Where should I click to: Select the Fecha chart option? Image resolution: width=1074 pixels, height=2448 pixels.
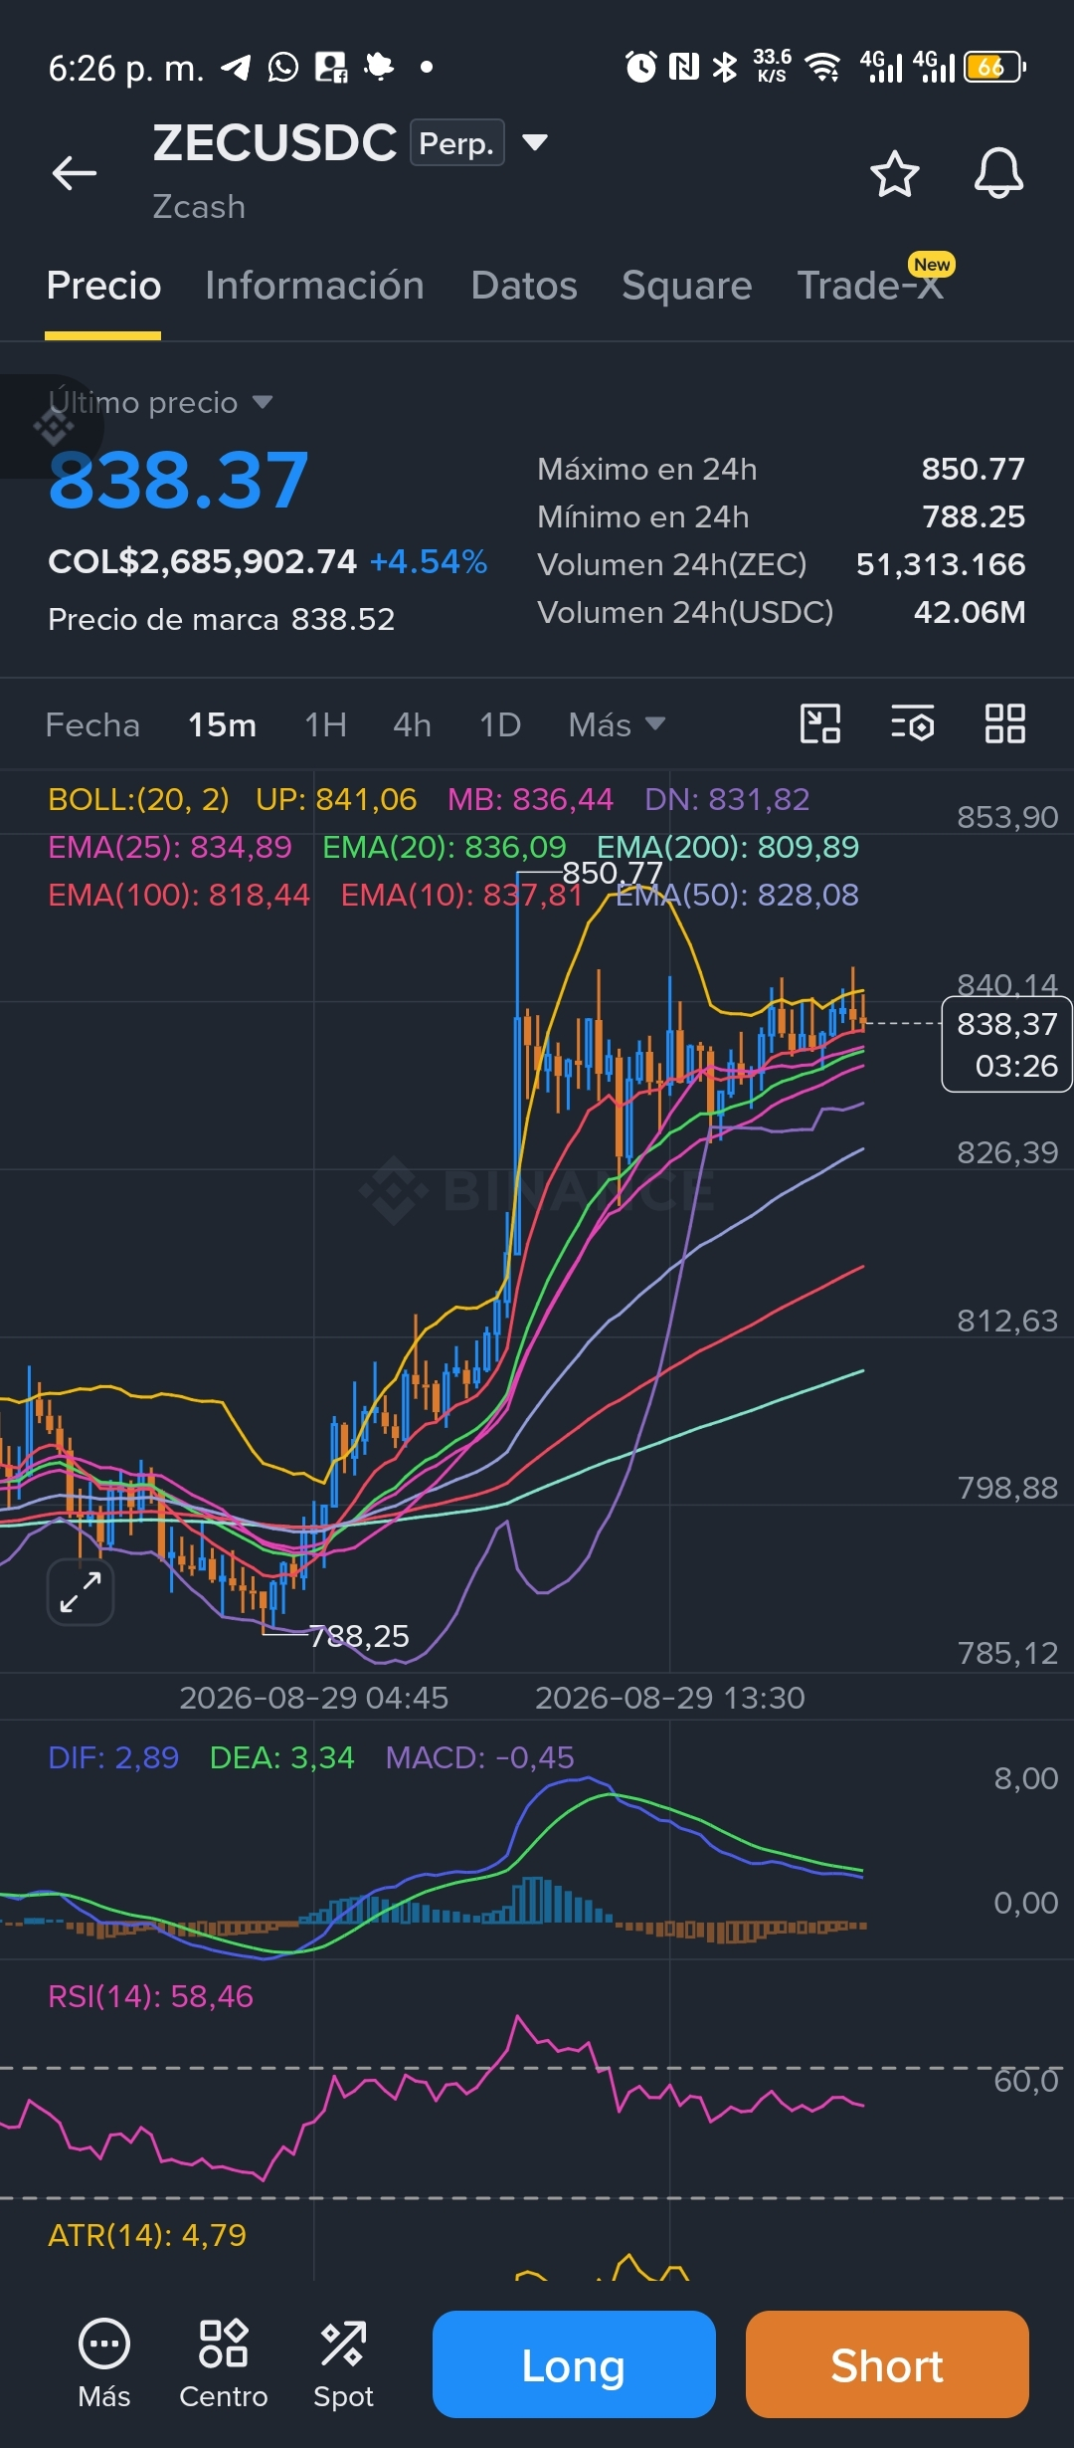92,724
